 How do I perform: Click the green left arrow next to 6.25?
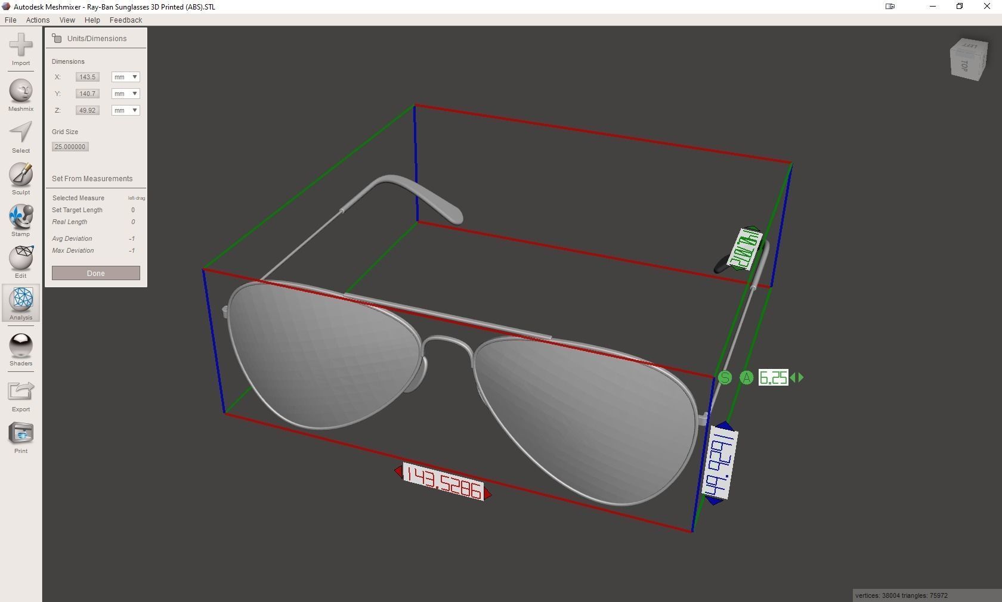pos(793,377)
